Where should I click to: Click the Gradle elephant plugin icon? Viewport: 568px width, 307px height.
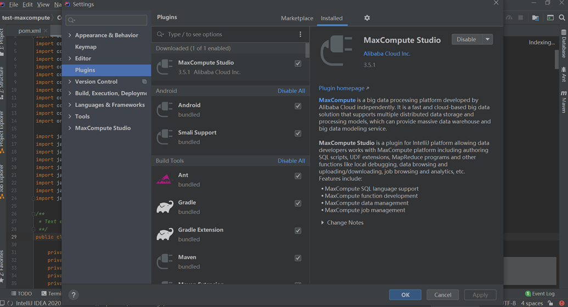click(x=165, y=207)
